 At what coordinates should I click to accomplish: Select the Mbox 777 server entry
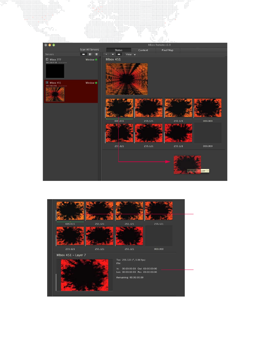[x=71, y=68]
